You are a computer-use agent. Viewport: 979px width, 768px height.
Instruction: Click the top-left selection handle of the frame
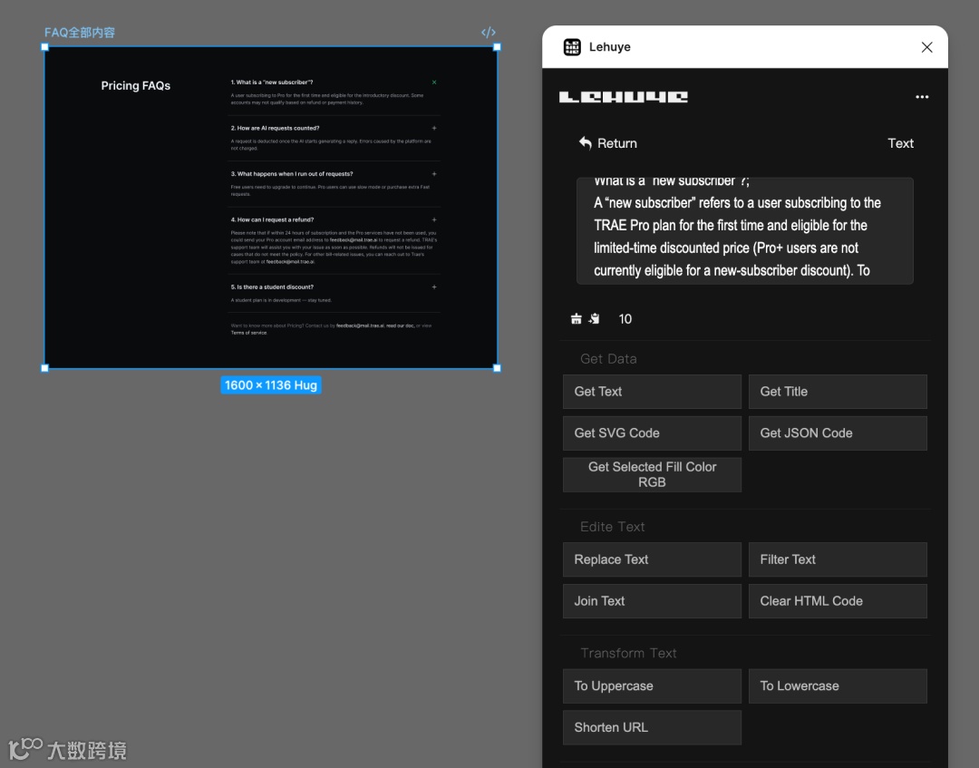[x=44, y=47]
